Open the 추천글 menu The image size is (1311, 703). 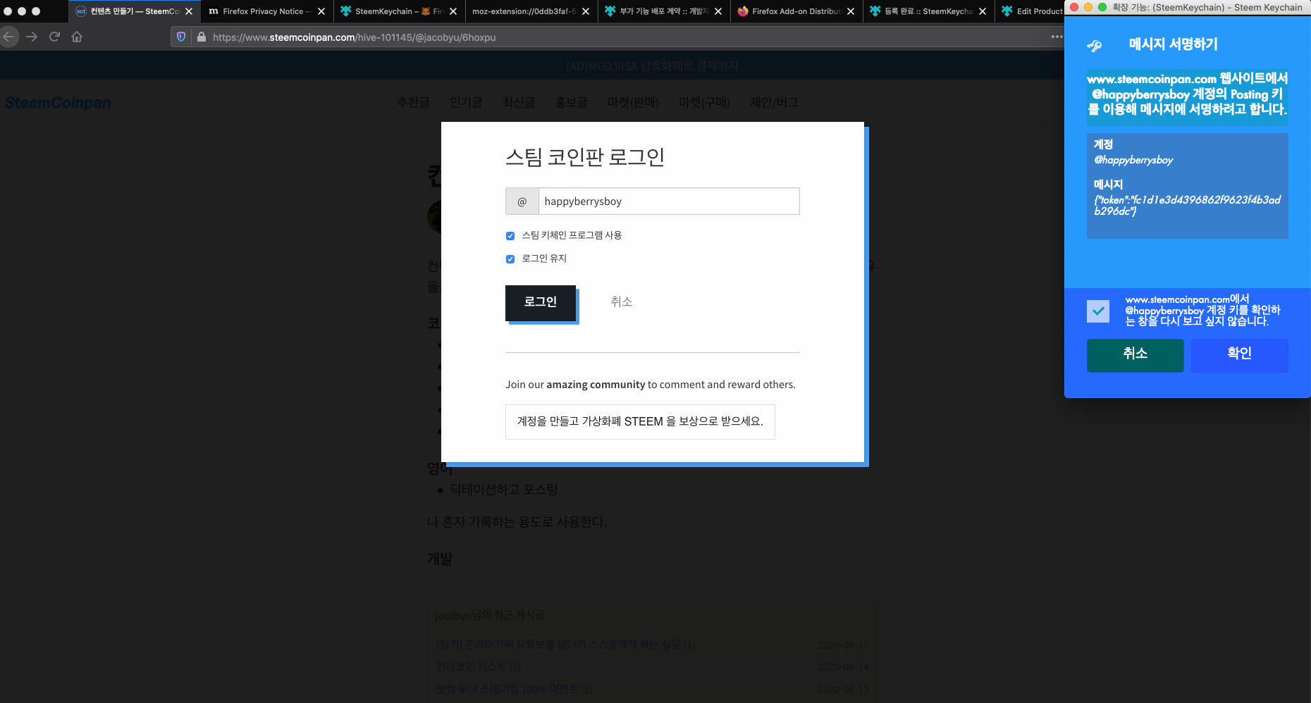414,103
